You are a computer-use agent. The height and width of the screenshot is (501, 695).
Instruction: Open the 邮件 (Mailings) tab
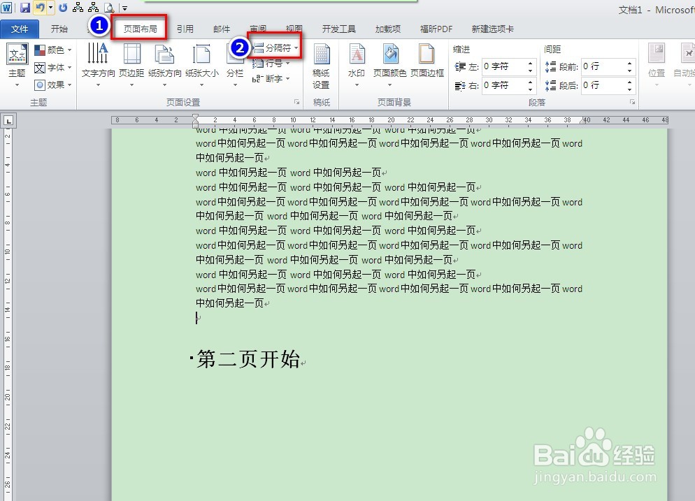tap(221, 29)
